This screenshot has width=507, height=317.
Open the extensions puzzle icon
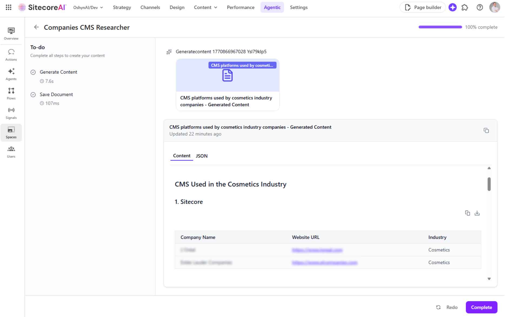tap(465, 7)
